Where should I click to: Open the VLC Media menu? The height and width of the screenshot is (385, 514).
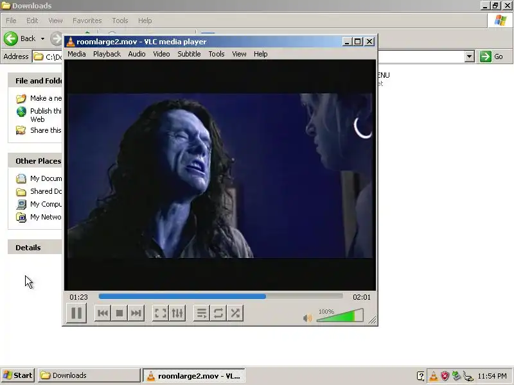(76, 54)
